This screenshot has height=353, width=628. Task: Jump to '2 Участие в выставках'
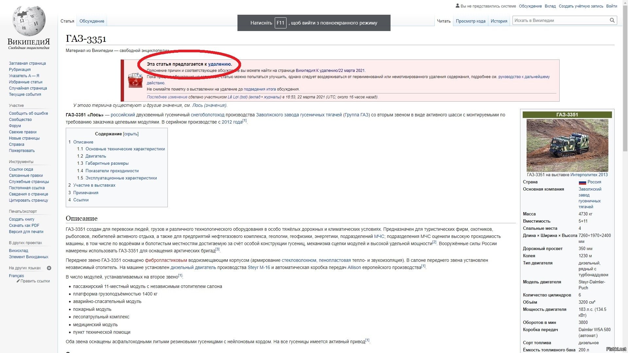click(92, 185)
